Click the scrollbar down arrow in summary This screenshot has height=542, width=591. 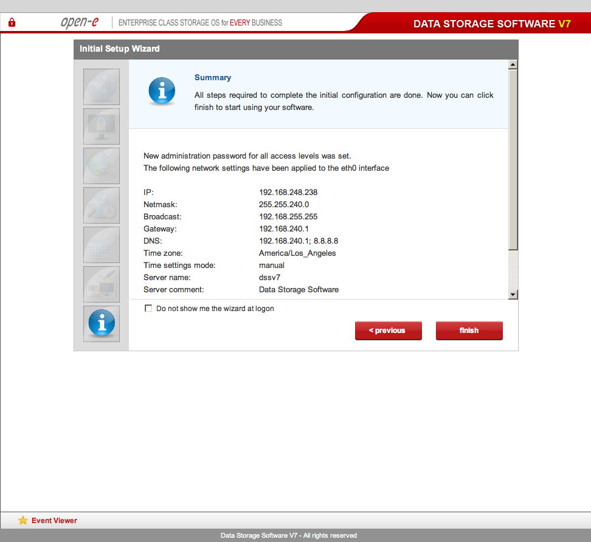pyautogui.click(x=513, y=295)
